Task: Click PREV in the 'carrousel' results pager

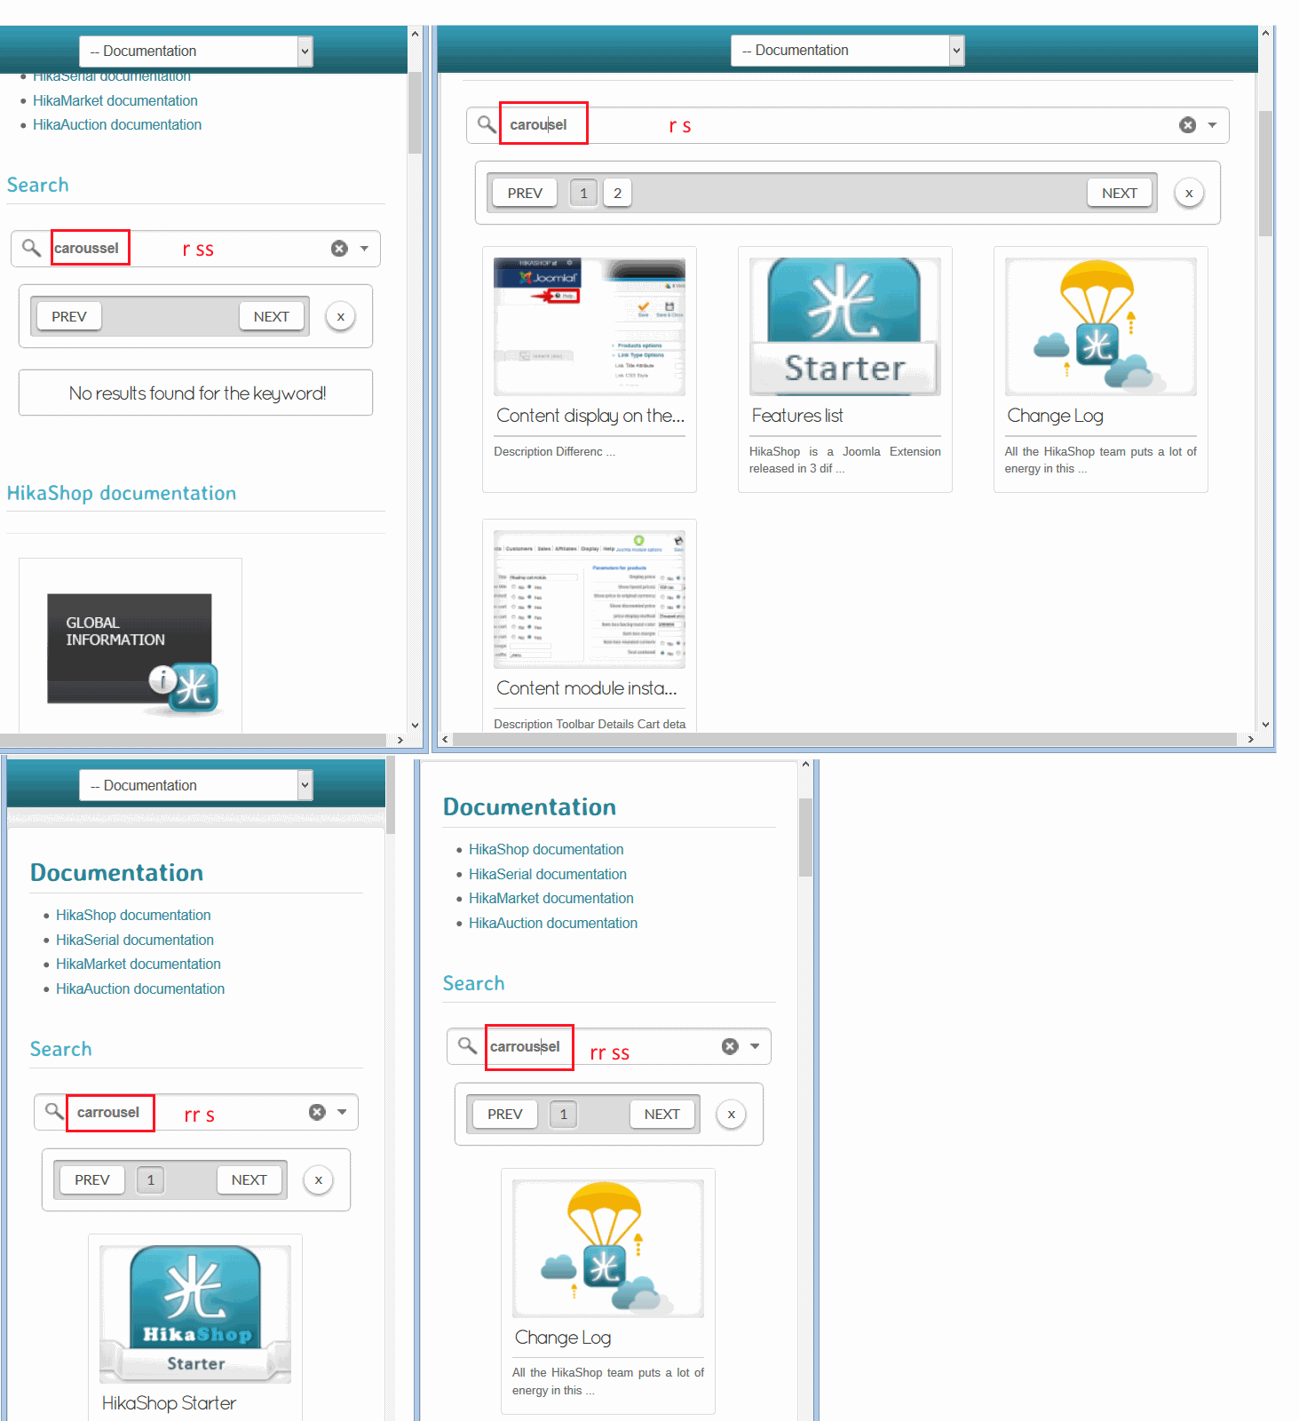Action: [92, 1179]
